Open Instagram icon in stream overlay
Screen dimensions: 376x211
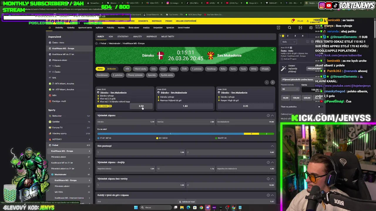pyautogui.click(x=322, y=5)
